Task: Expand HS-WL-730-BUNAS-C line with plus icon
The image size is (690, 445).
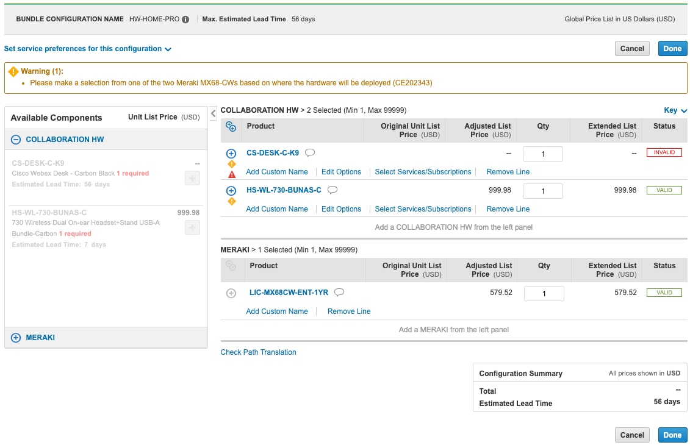Action: click(231, 191)
